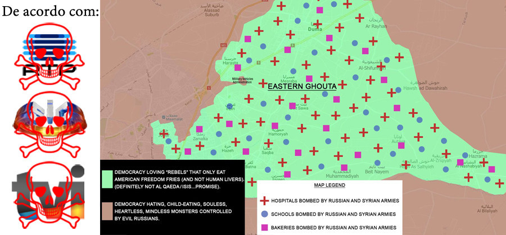The image size is (506, 235).
Task: Click the magenta square bakeries legend icon
Action: pyautogui.click(x=265, y=227)
